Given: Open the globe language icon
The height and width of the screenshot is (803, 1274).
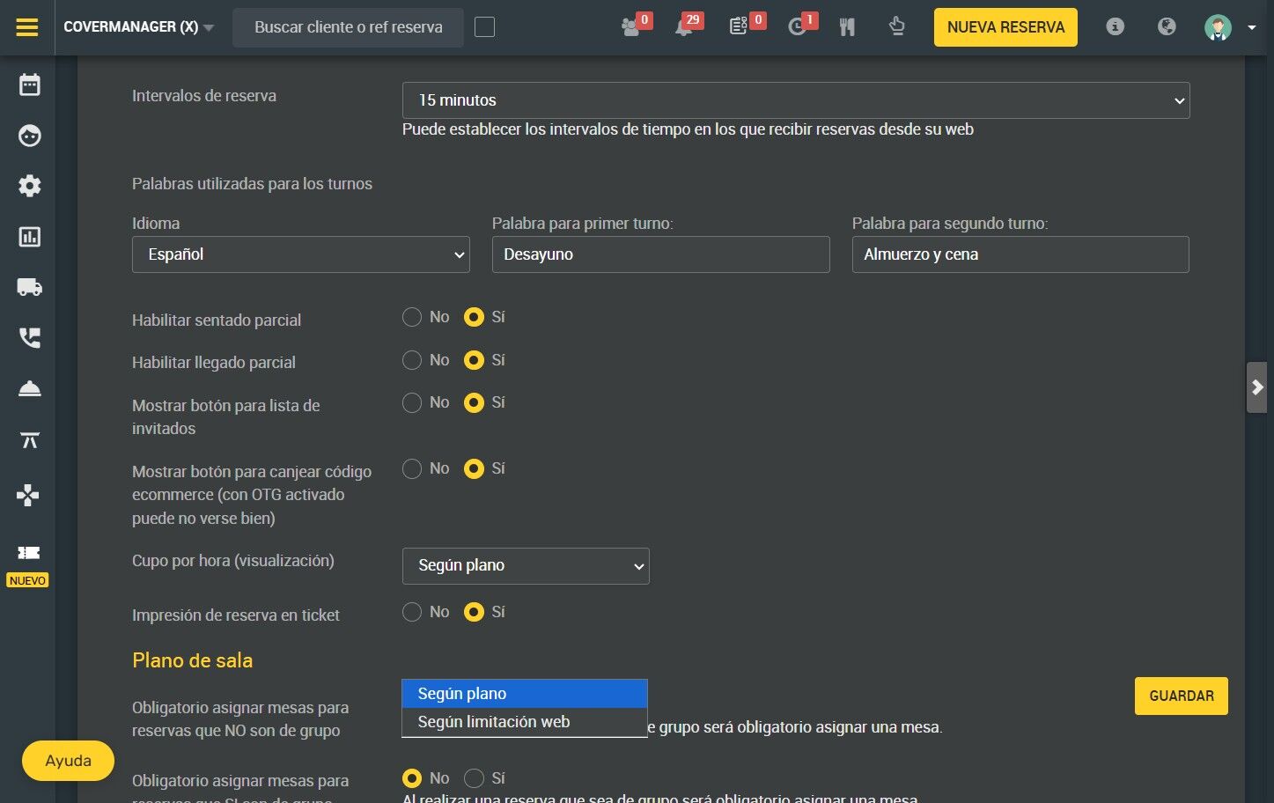Looking at the screenshot, I should point(1167,26).
